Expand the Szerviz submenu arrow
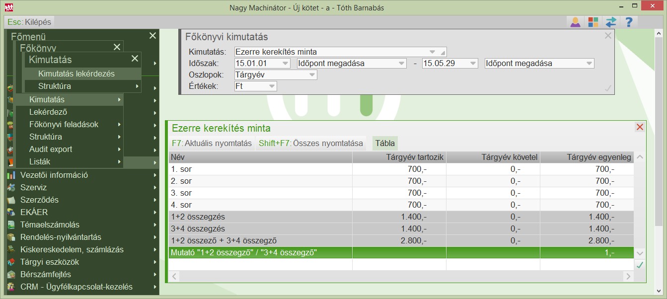This screenshot has height=299, width=667. (155, 187)
